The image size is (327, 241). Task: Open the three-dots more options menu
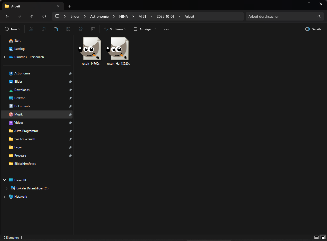166,29
